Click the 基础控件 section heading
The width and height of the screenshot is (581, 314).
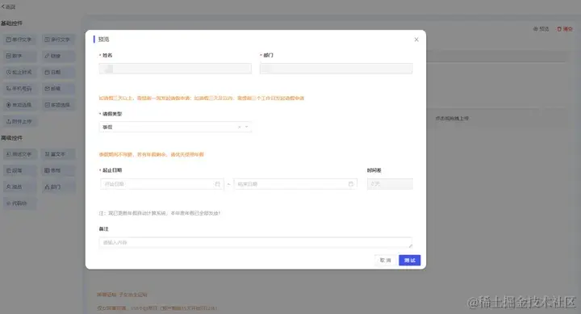tap(11, 23)
